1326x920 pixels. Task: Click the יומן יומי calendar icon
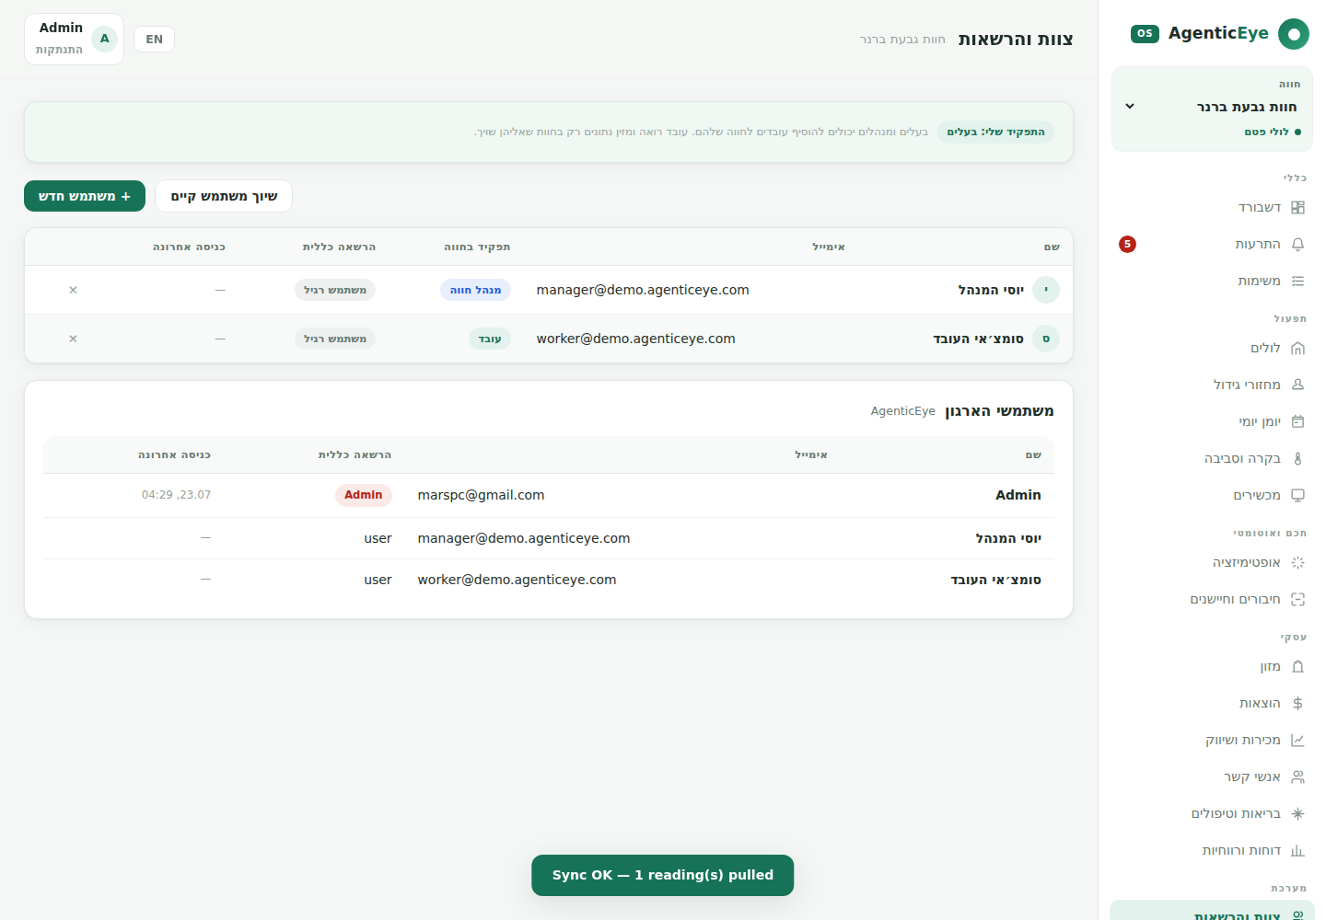point(1297,421)
